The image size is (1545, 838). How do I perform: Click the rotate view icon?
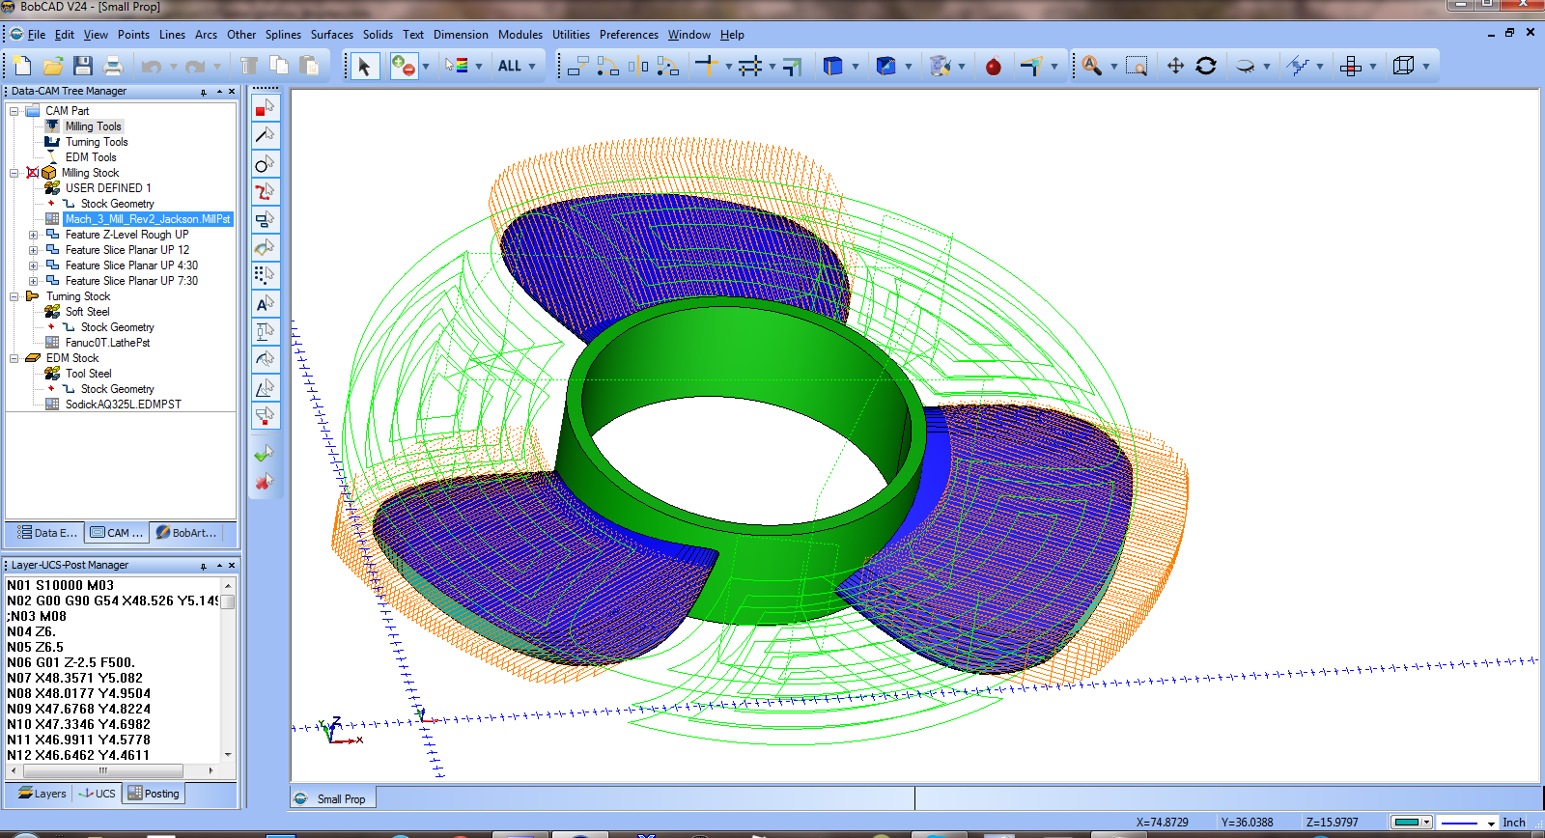[1206, 66]
